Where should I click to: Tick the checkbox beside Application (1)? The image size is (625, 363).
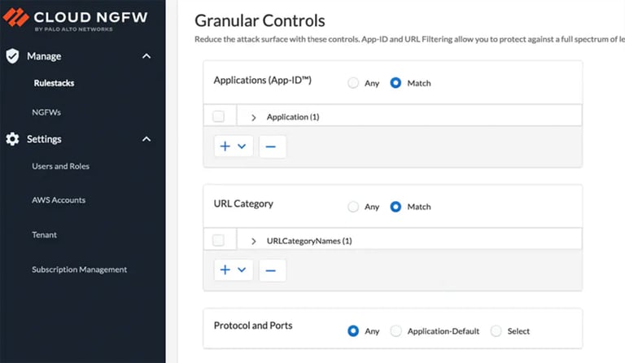coord(218,116)
